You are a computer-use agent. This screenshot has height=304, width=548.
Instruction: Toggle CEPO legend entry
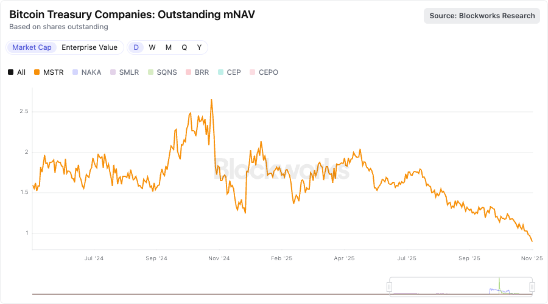264,72
